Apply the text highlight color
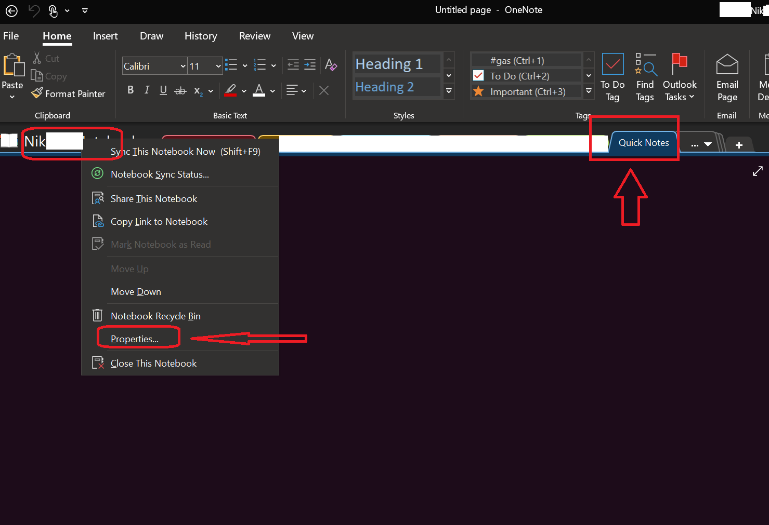 click(x=231, y=90)
